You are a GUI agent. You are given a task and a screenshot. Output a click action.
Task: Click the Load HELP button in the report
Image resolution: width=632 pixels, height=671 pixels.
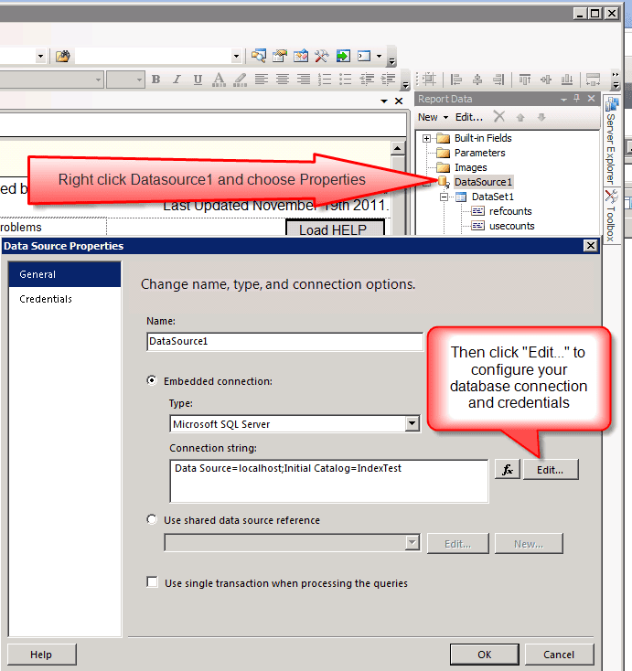coord(335,229)
